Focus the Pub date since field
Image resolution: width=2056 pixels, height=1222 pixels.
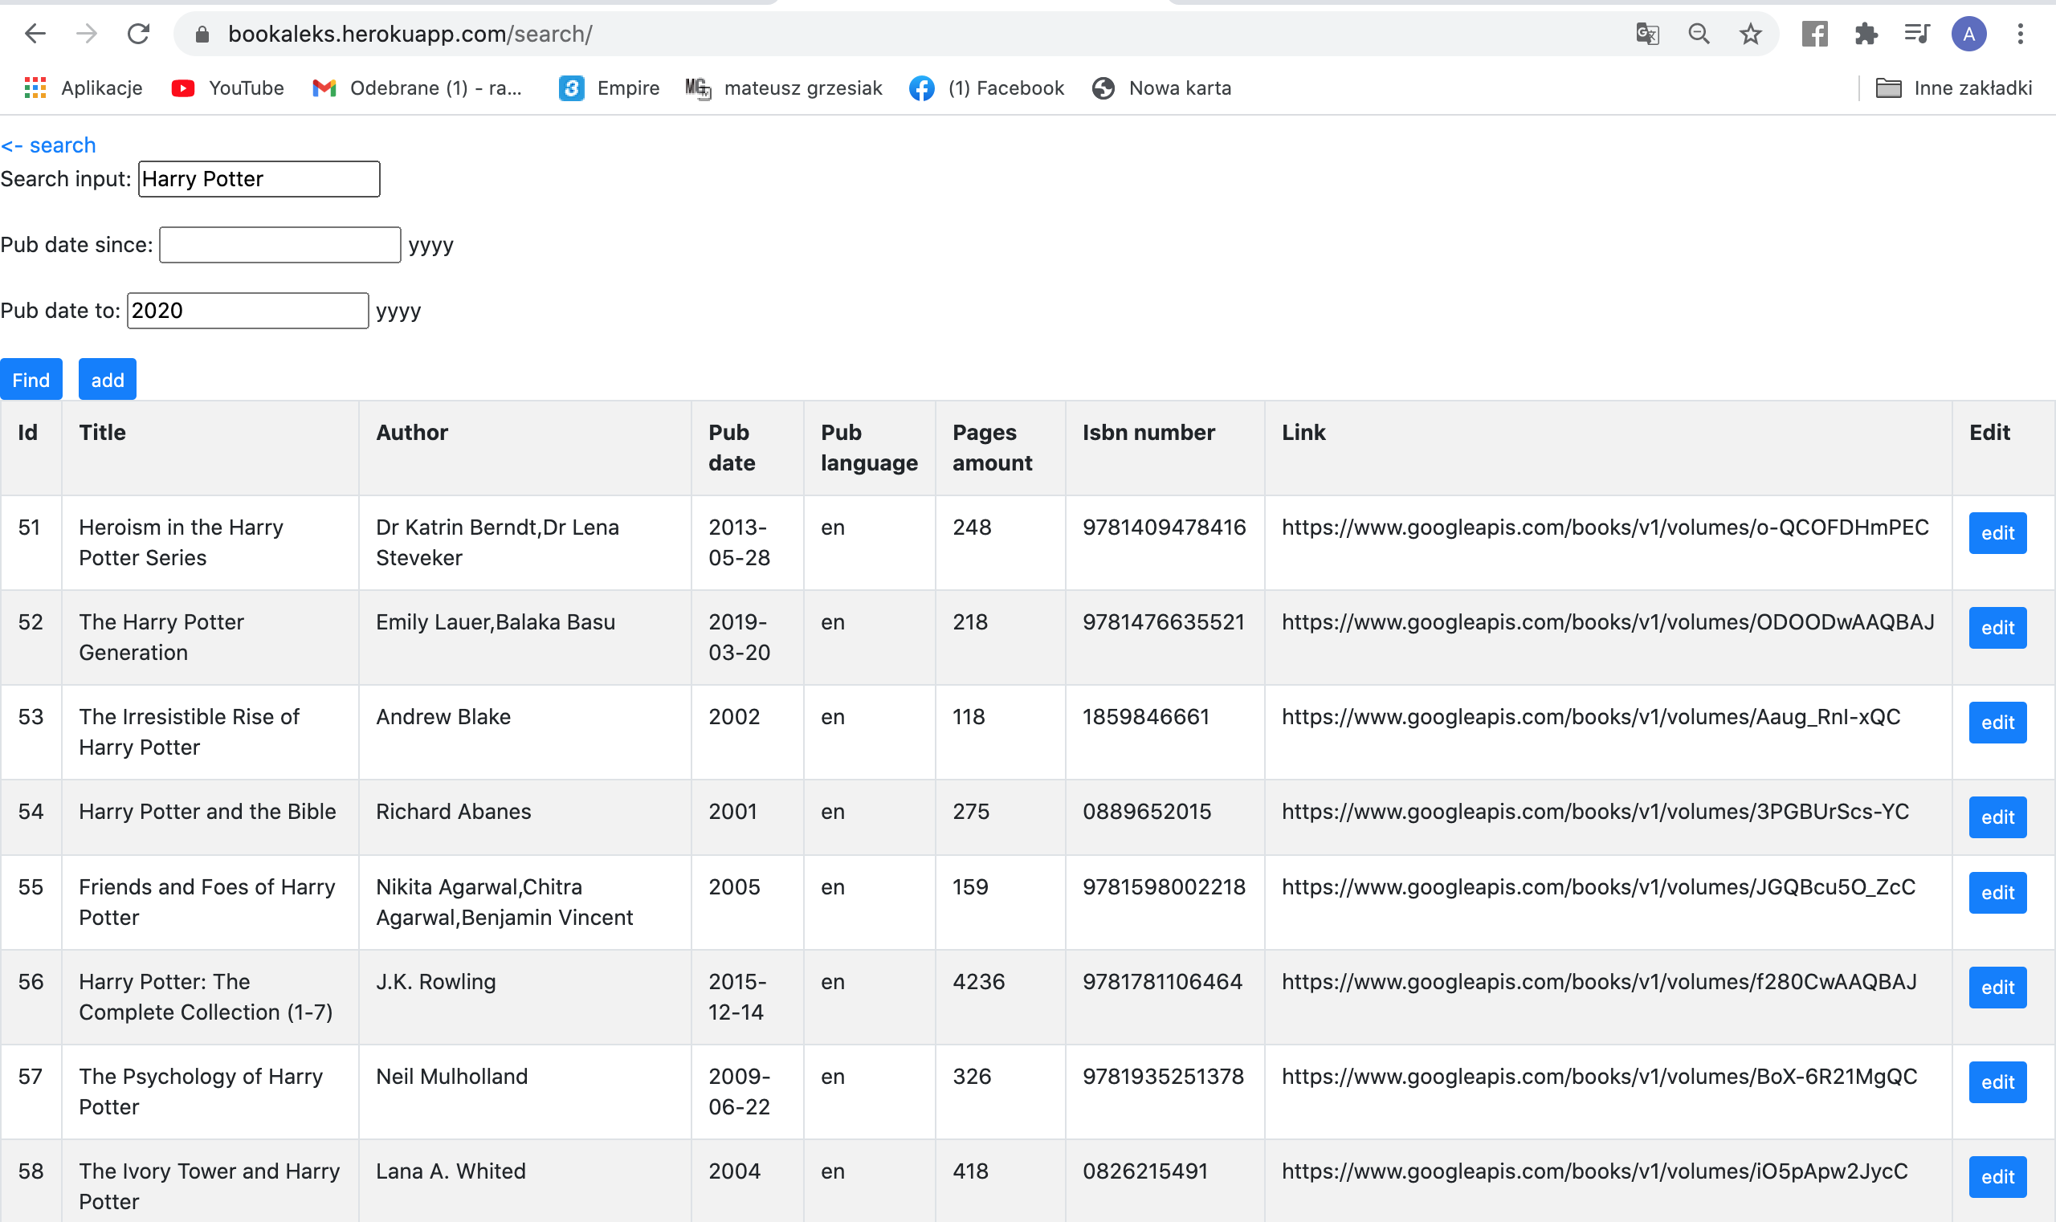click(279, 245)
